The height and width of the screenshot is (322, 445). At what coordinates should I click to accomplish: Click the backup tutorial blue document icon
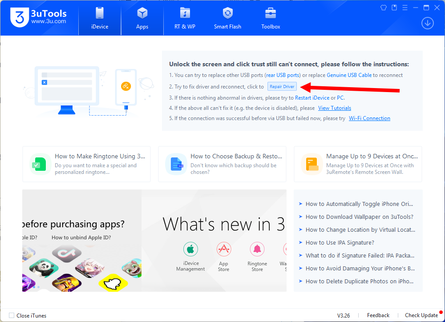[176, 164]
